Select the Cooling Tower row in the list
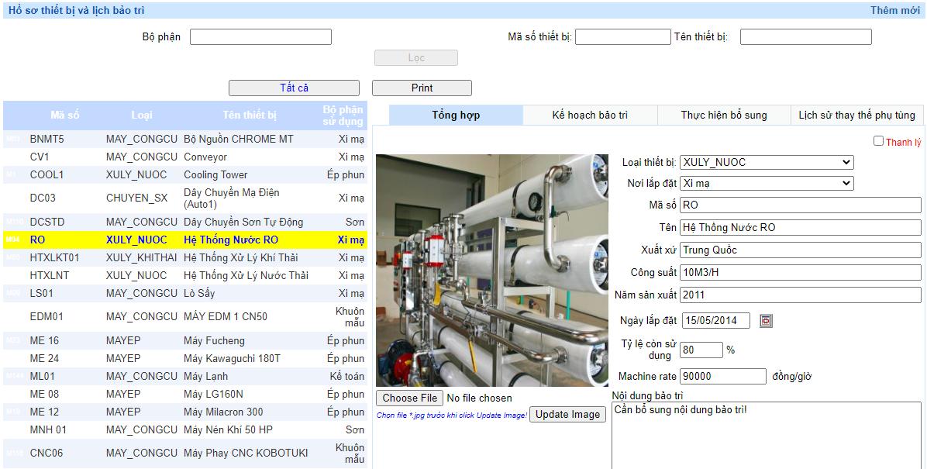 pyautogui.click(x=215, y=175)
